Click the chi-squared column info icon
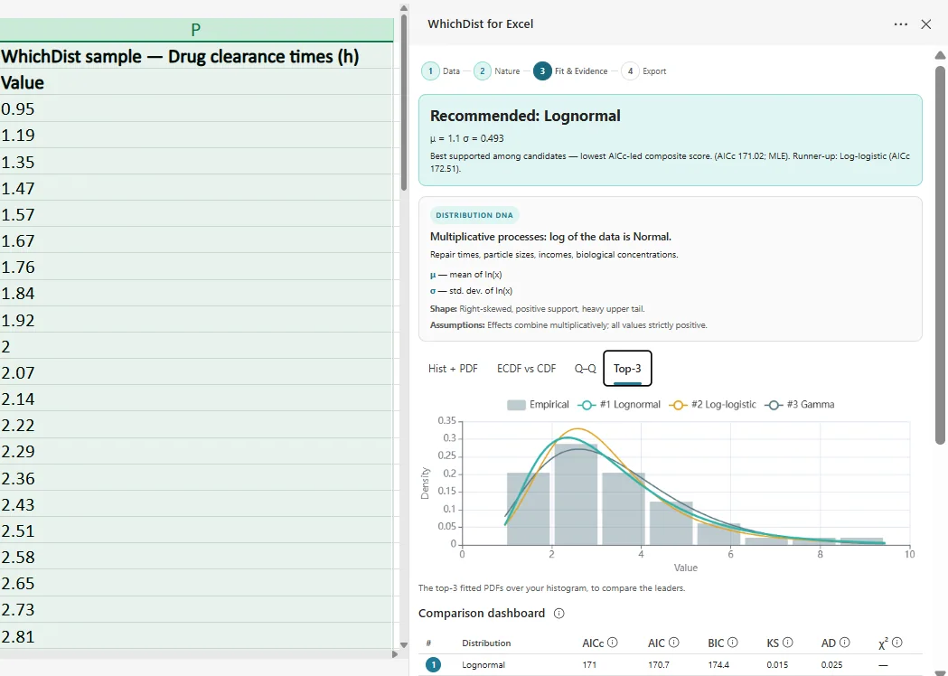948x676 pixels. pyautogui.click(x=897, y=643)
